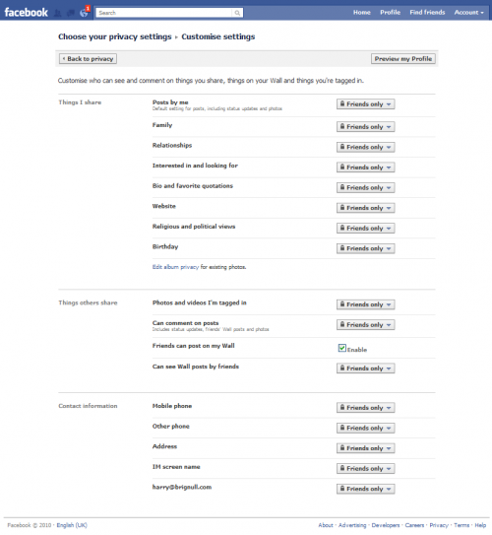Image resolution: width=492 pixels, height=535 pixels.
Task: Click the Back to privacy button
Action: click(x=88, y=59)
